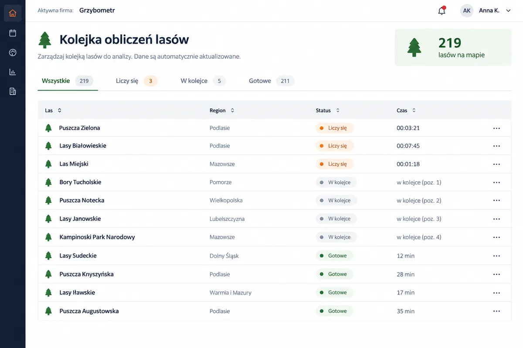Open more options for Lasy Janowskie
Image resolution: width=523 pixels, height=348 pixels.
click(x=496, y=219)
